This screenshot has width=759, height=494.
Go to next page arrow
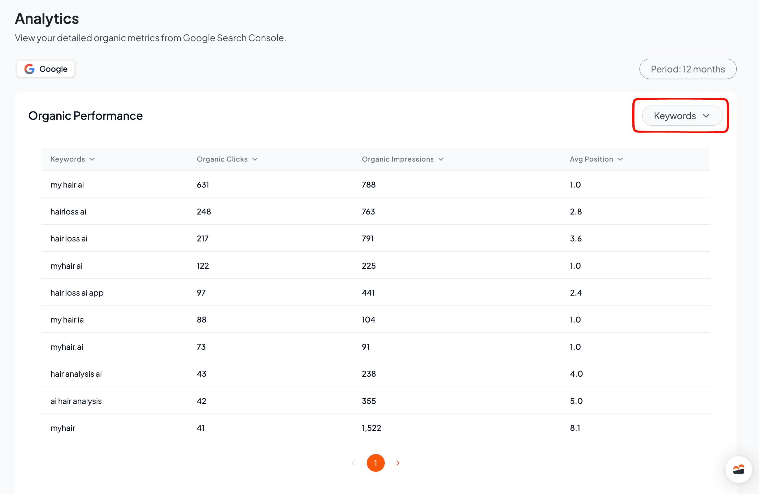[398, 463]
